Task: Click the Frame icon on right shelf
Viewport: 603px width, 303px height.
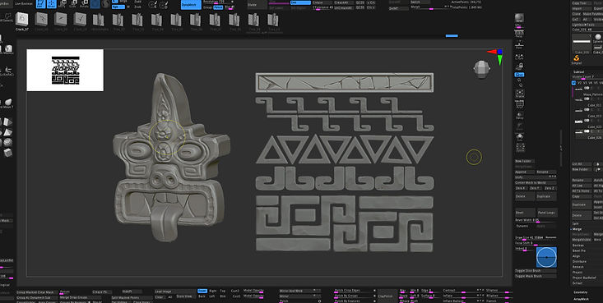Action: point(520,94)
